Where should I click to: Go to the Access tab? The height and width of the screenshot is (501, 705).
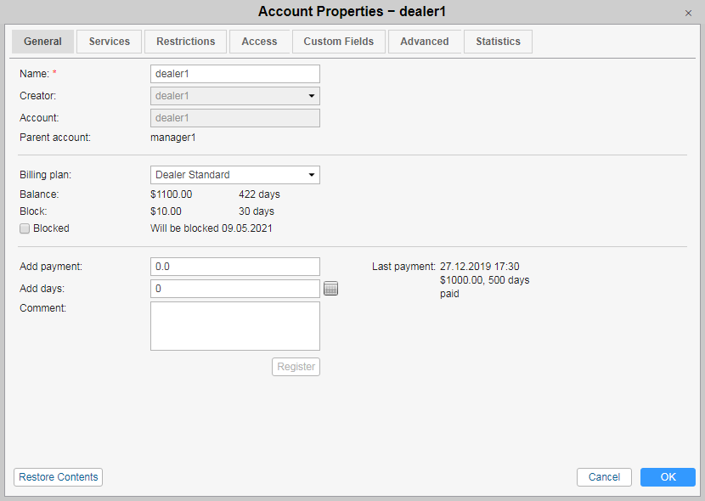259,42
